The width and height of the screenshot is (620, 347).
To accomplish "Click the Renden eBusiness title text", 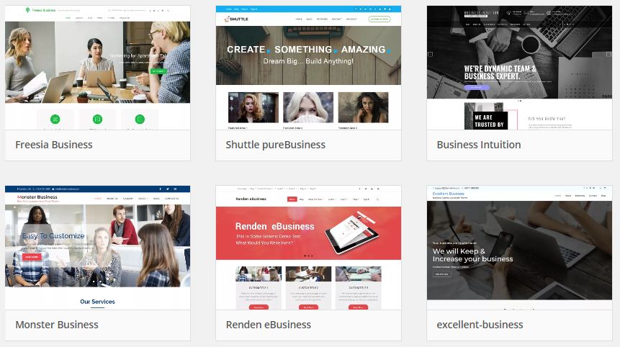I will (269, 325).
